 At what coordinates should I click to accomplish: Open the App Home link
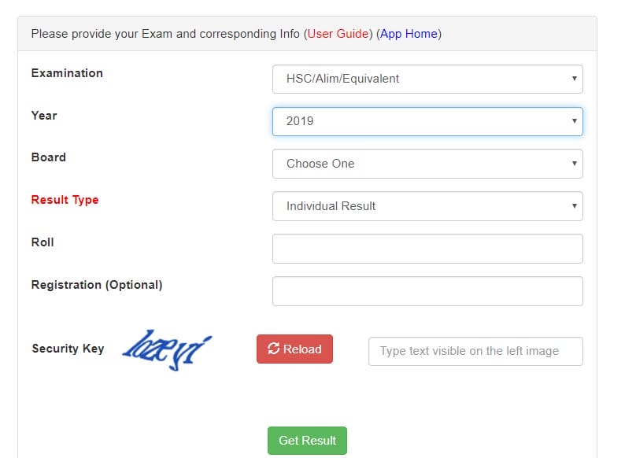tap(409, 34)
